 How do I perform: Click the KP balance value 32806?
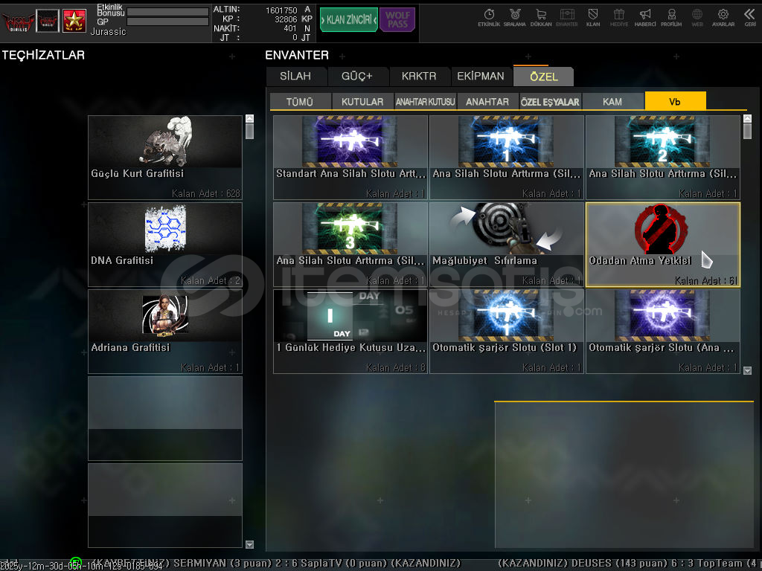click(286, 19)
